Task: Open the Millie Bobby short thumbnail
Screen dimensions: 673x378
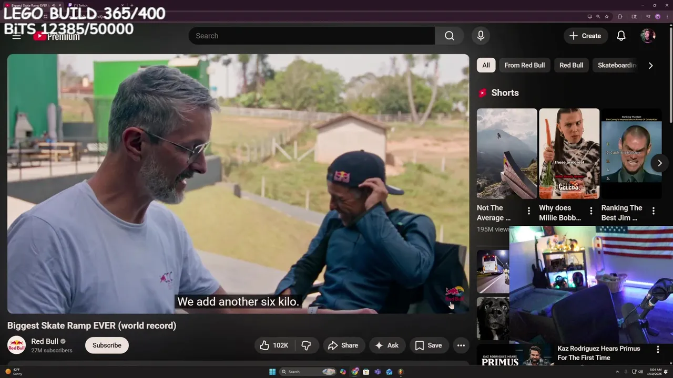Action: pyautogui.click(x=569, y=153)
